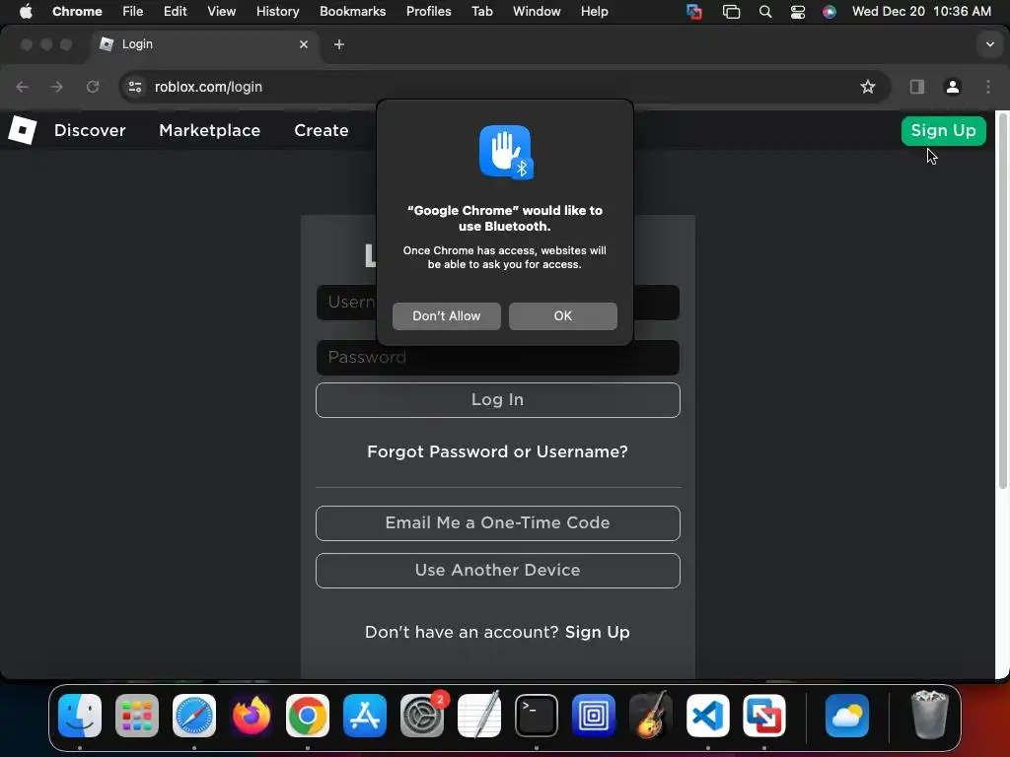Open the Help menu

tap(594, 12)
